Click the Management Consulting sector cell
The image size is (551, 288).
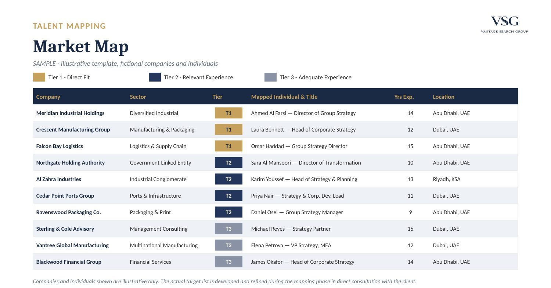(159, 229)
